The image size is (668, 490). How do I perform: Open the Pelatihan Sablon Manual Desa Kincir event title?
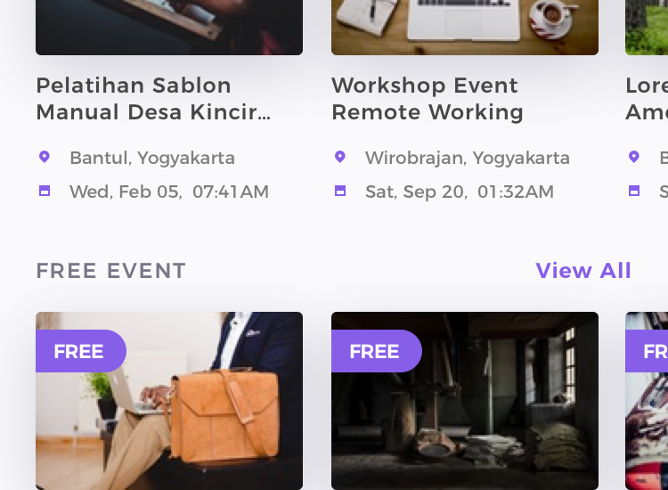point(153,99)
